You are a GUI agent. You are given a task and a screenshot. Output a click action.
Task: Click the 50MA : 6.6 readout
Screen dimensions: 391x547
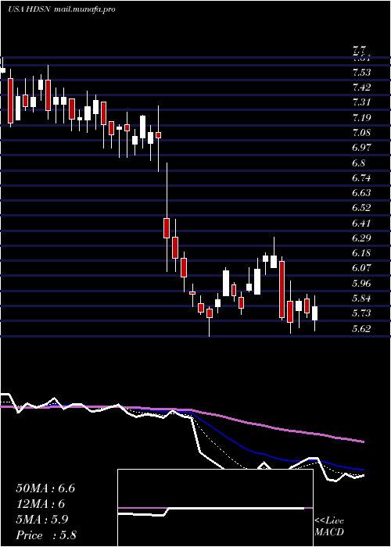pos(45,488)
